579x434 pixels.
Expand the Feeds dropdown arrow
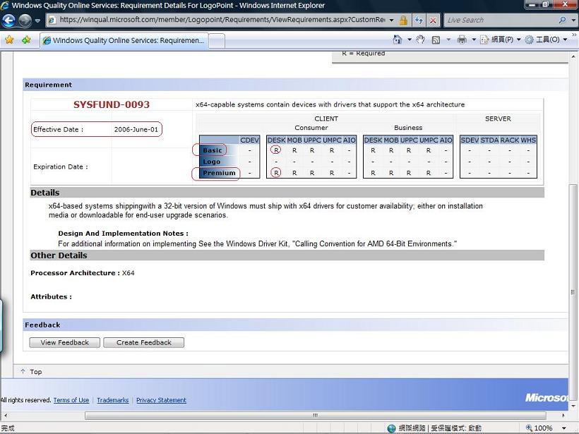[448, 40]
